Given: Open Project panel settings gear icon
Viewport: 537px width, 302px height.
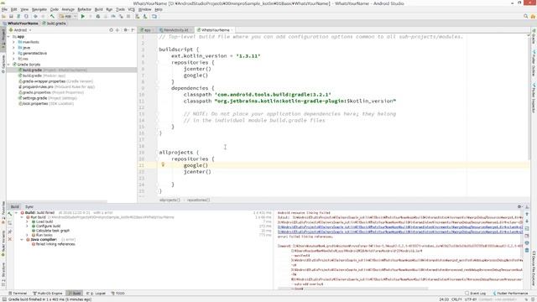Looking at the screenshot, I should pos(126,30).
